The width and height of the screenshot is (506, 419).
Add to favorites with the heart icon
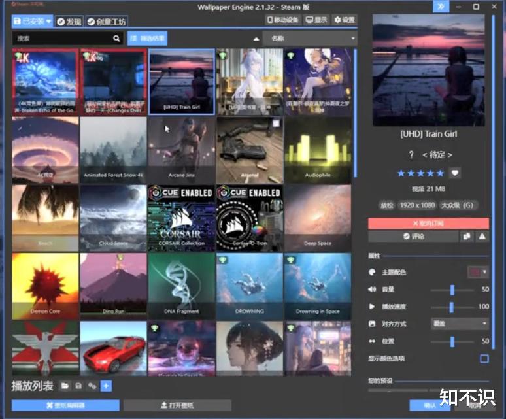coord(455,173)
